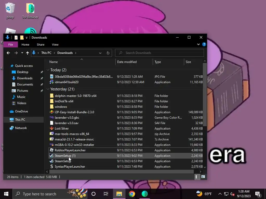Click the New folder icon in title bar

22,38
